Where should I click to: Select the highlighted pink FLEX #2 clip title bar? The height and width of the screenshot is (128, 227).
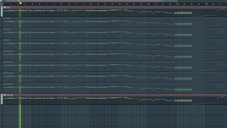tap(115, 95)
